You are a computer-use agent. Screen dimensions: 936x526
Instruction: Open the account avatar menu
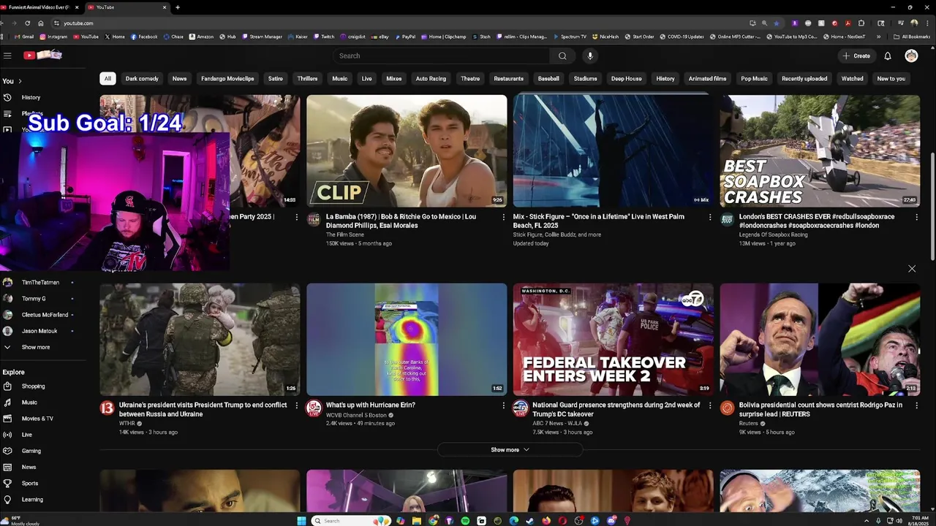(911, 56)
